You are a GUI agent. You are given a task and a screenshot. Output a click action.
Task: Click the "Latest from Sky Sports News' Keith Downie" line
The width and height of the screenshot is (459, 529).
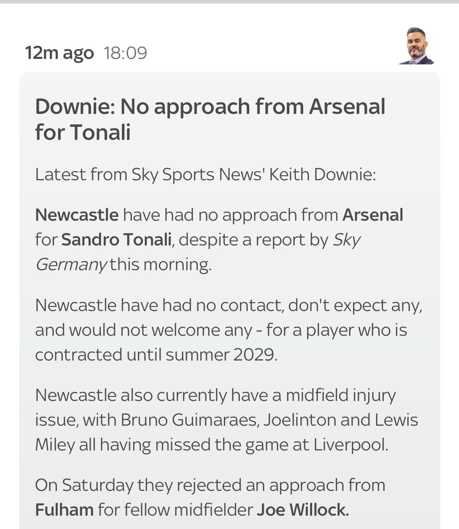click(x=205, y=174)
